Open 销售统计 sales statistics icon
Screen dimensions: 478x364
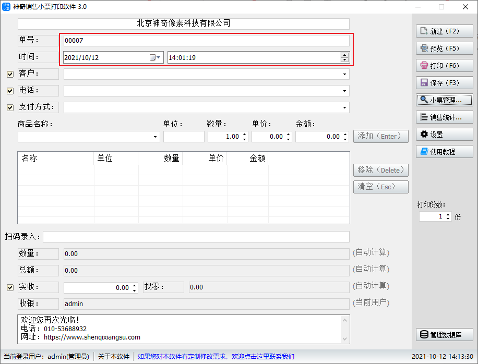[424, 117]
